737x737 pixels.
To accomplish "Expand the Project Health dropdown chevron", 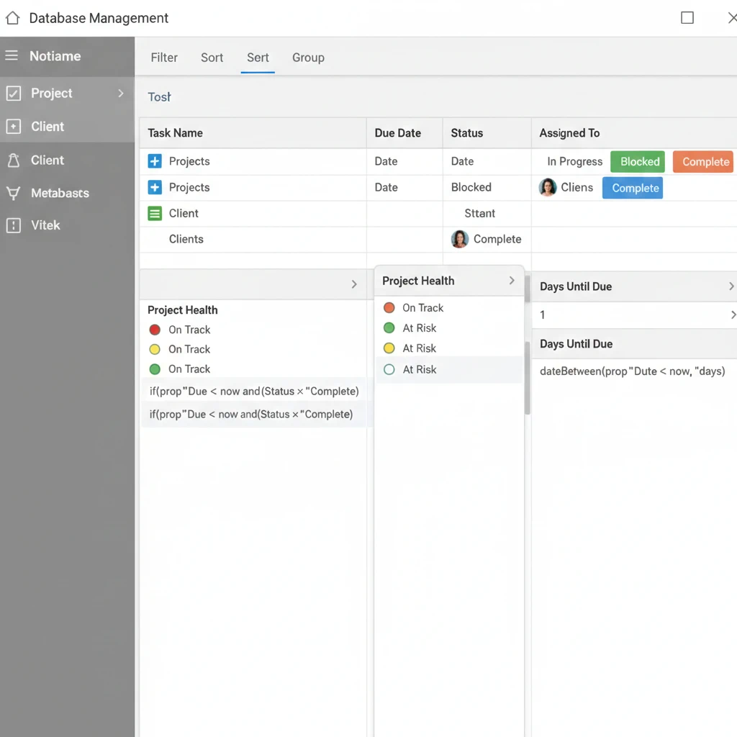I will 512,281.
